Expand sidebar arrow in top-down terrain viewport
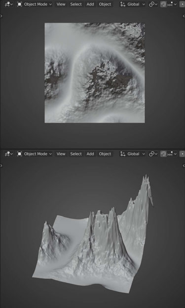Image resolution: width=185 pixels, height=308 pixels. [184, 16]
